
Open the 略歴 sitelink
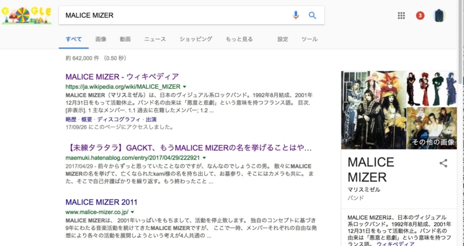click(71, 120)
